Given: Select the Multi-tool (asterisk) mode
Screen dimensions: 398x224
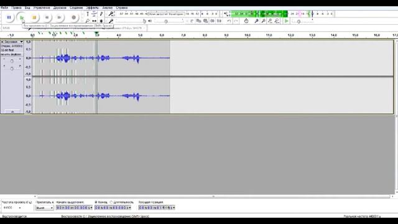Looking at the screenshot, I should 101,21.
